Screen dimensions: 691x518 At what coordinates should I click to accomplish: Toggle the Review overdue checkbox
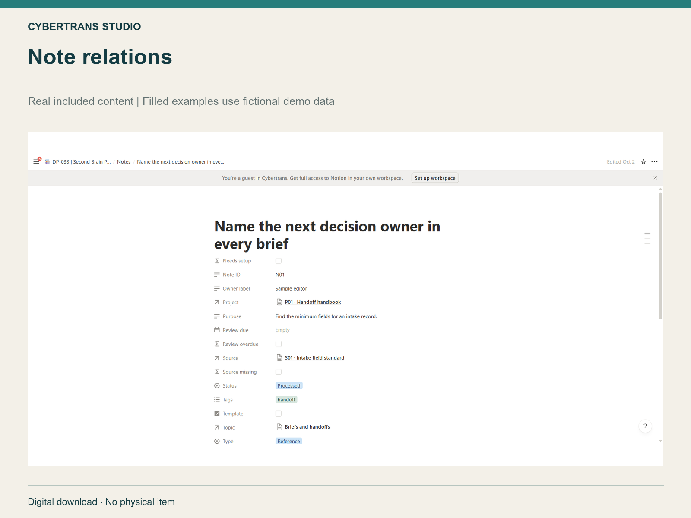coord(279,344)
